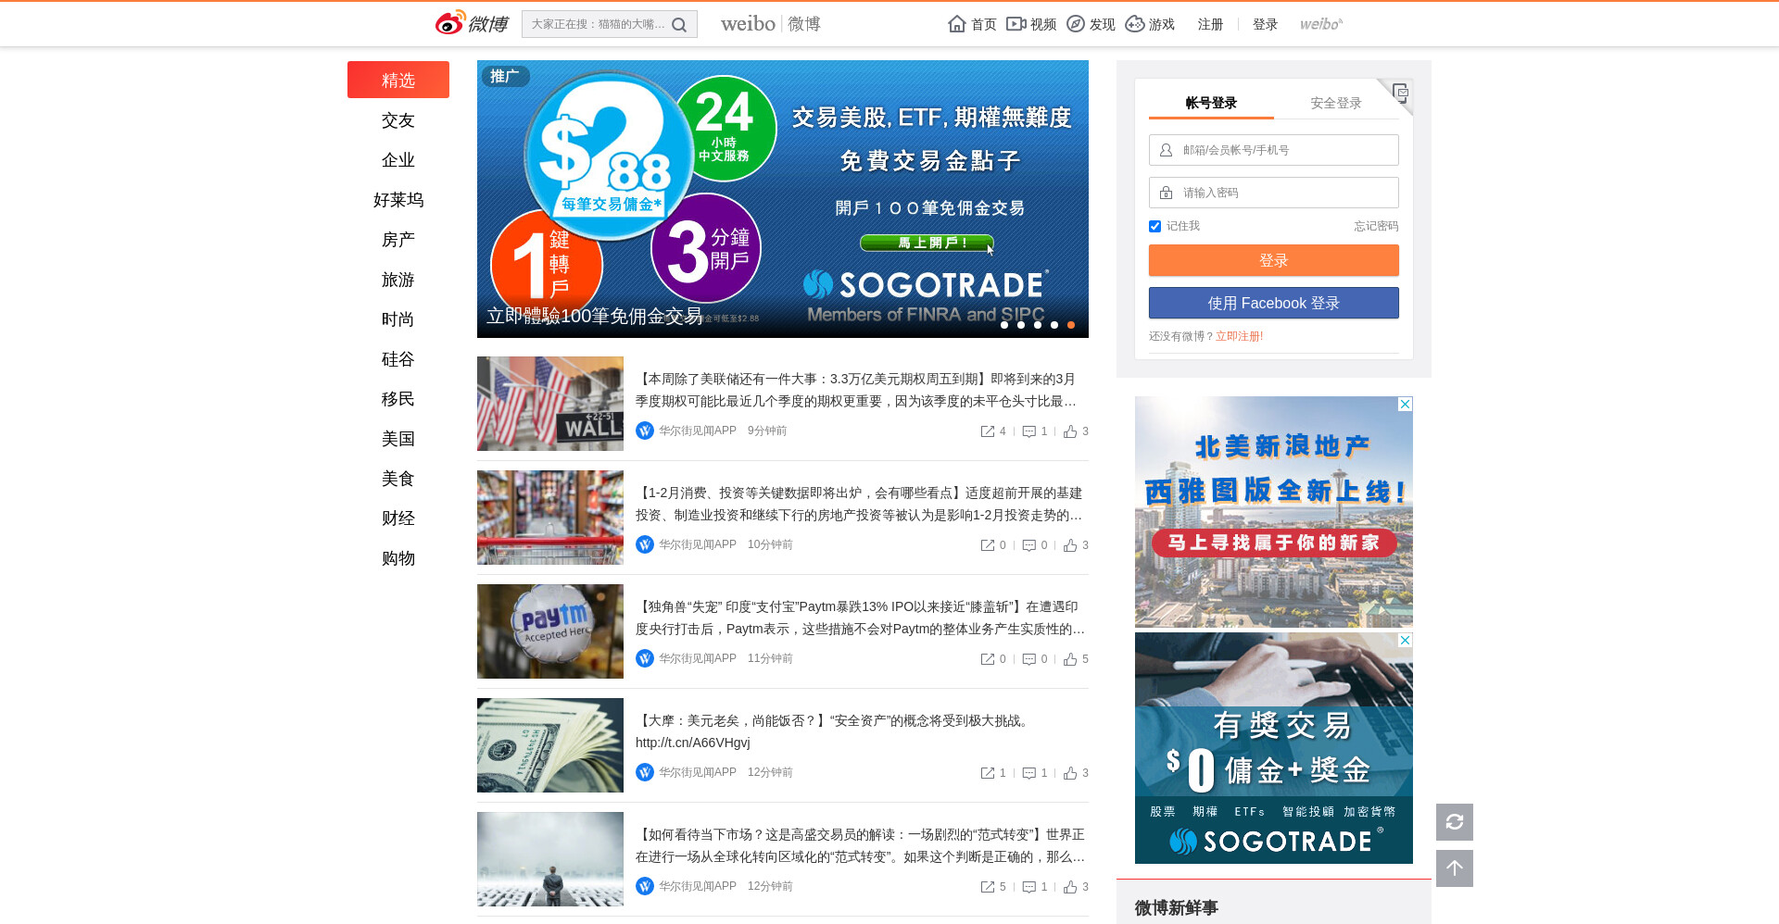Select 企业 category
The image size is (1779, 924).
[x=398, y=160]
